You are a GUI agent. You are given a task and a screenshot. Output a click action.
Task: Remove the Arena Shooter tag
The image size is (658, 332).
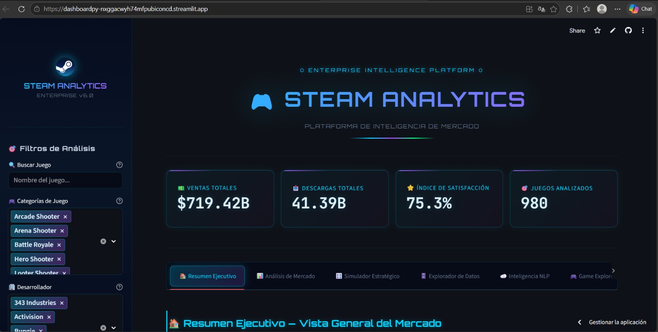pyautogui.click(x=62, y=231)
